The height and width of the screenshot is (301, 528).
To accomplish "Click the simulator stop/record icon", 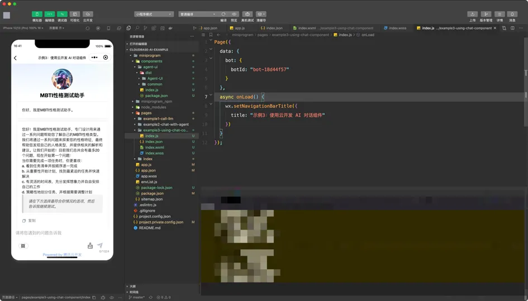I will pyautogui.click(x=98, y=28).
